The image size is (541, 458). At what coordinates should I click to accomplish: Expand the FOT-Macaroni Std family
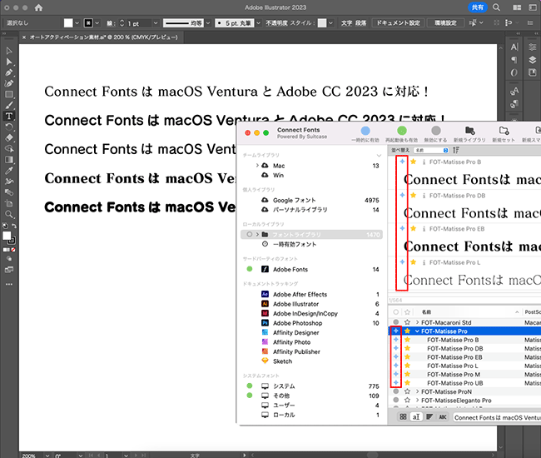pos(418,322)
